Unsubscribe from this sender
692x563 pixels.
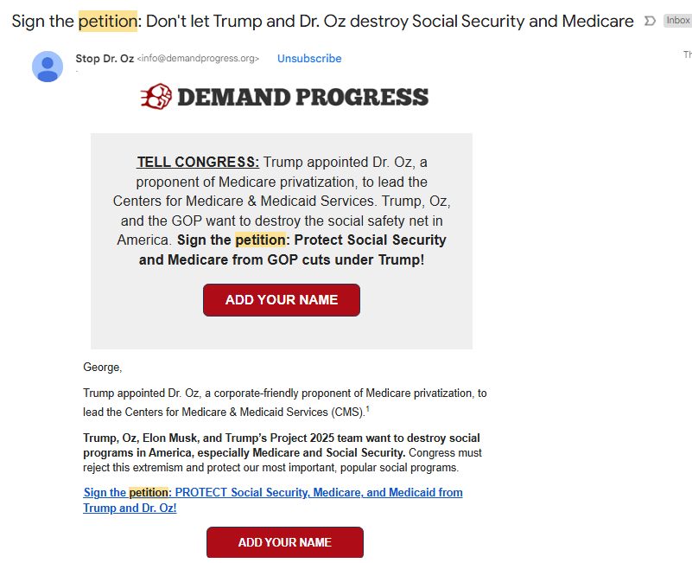[x=309, y=59]
